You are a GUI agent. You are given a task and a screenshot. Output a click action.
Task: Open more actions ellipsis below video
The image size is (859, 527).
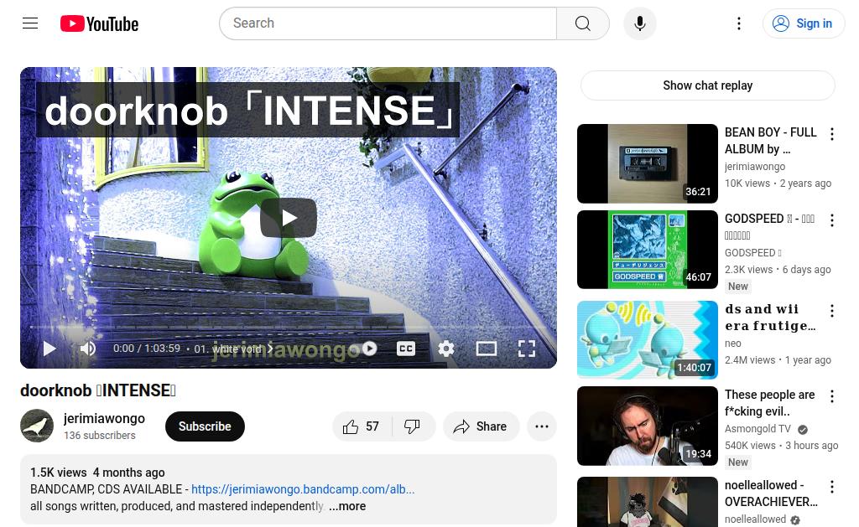(542, 426)
